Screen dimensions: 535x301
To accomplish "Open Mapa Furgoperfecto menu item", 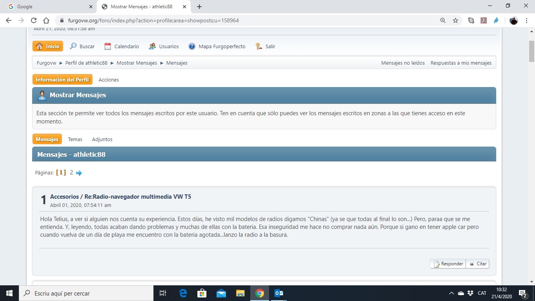I will (x=217, y=46).
